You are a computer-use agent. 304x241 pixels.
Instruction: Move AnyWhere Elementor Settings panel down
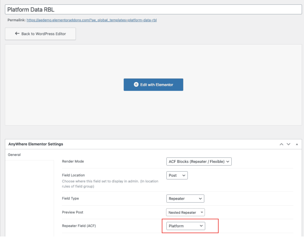point(288,144)
